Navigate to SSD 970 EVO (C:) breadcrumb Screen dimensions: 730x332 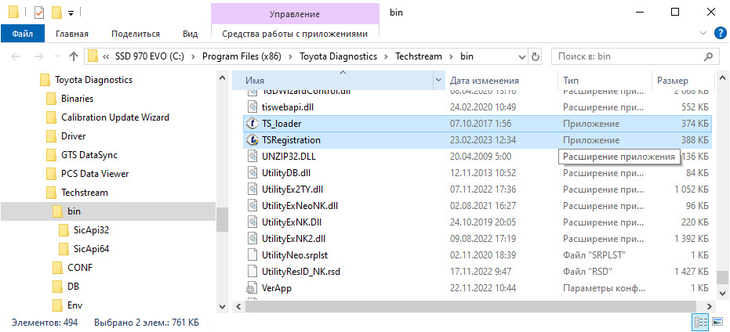[x=149, y=56]
